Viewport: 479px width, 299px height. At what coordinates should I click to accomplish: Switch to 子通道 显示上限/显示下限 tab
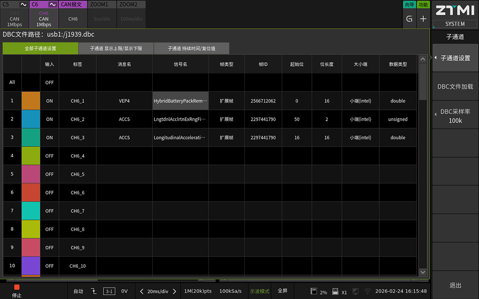116,48
